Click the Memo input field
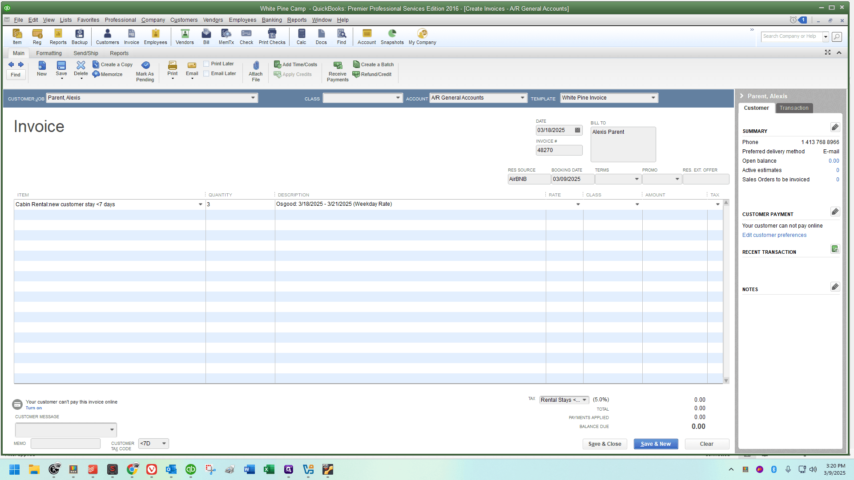This screenshot has height=480, width=854. (65, 444)
